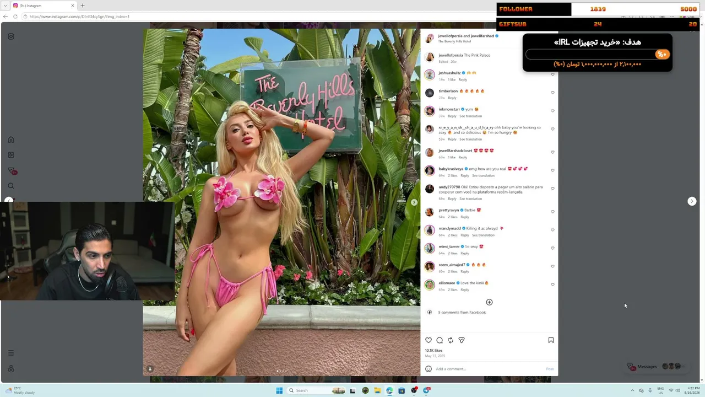This screenshot has height=397, width=705.
Task: Open tagged people icon on the photo
Action: point(150,369)
